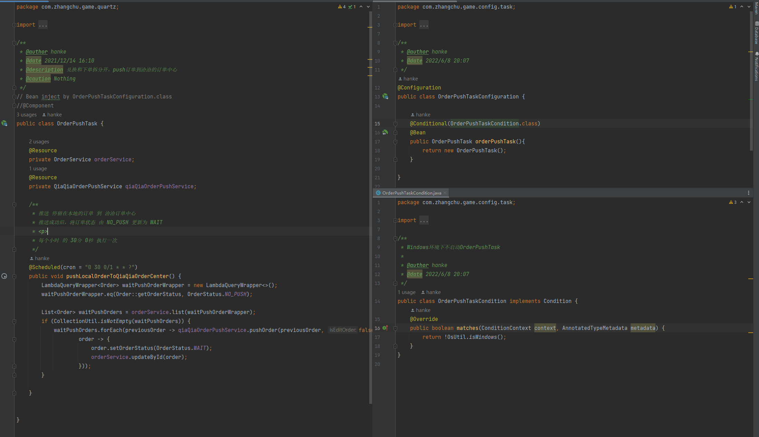This screenshot has width=759, height=437.
Task: Click the lowest yellow stripe mark in OrderPushTaskCondition editor
Action: click(x=751, y=333)
